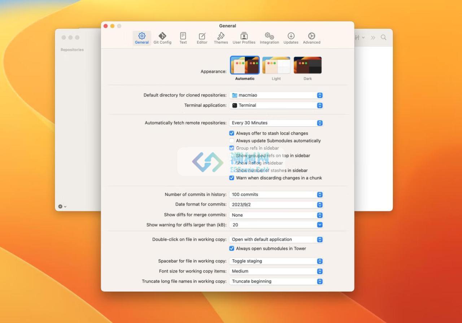Click the macmiao folder icon
Viewport: 462px width, 323px height.
(235, 95)
